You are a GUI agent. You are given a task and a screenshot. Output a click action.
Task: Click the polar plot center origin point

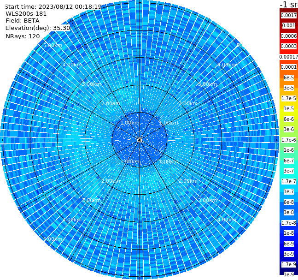pos(140,140)
